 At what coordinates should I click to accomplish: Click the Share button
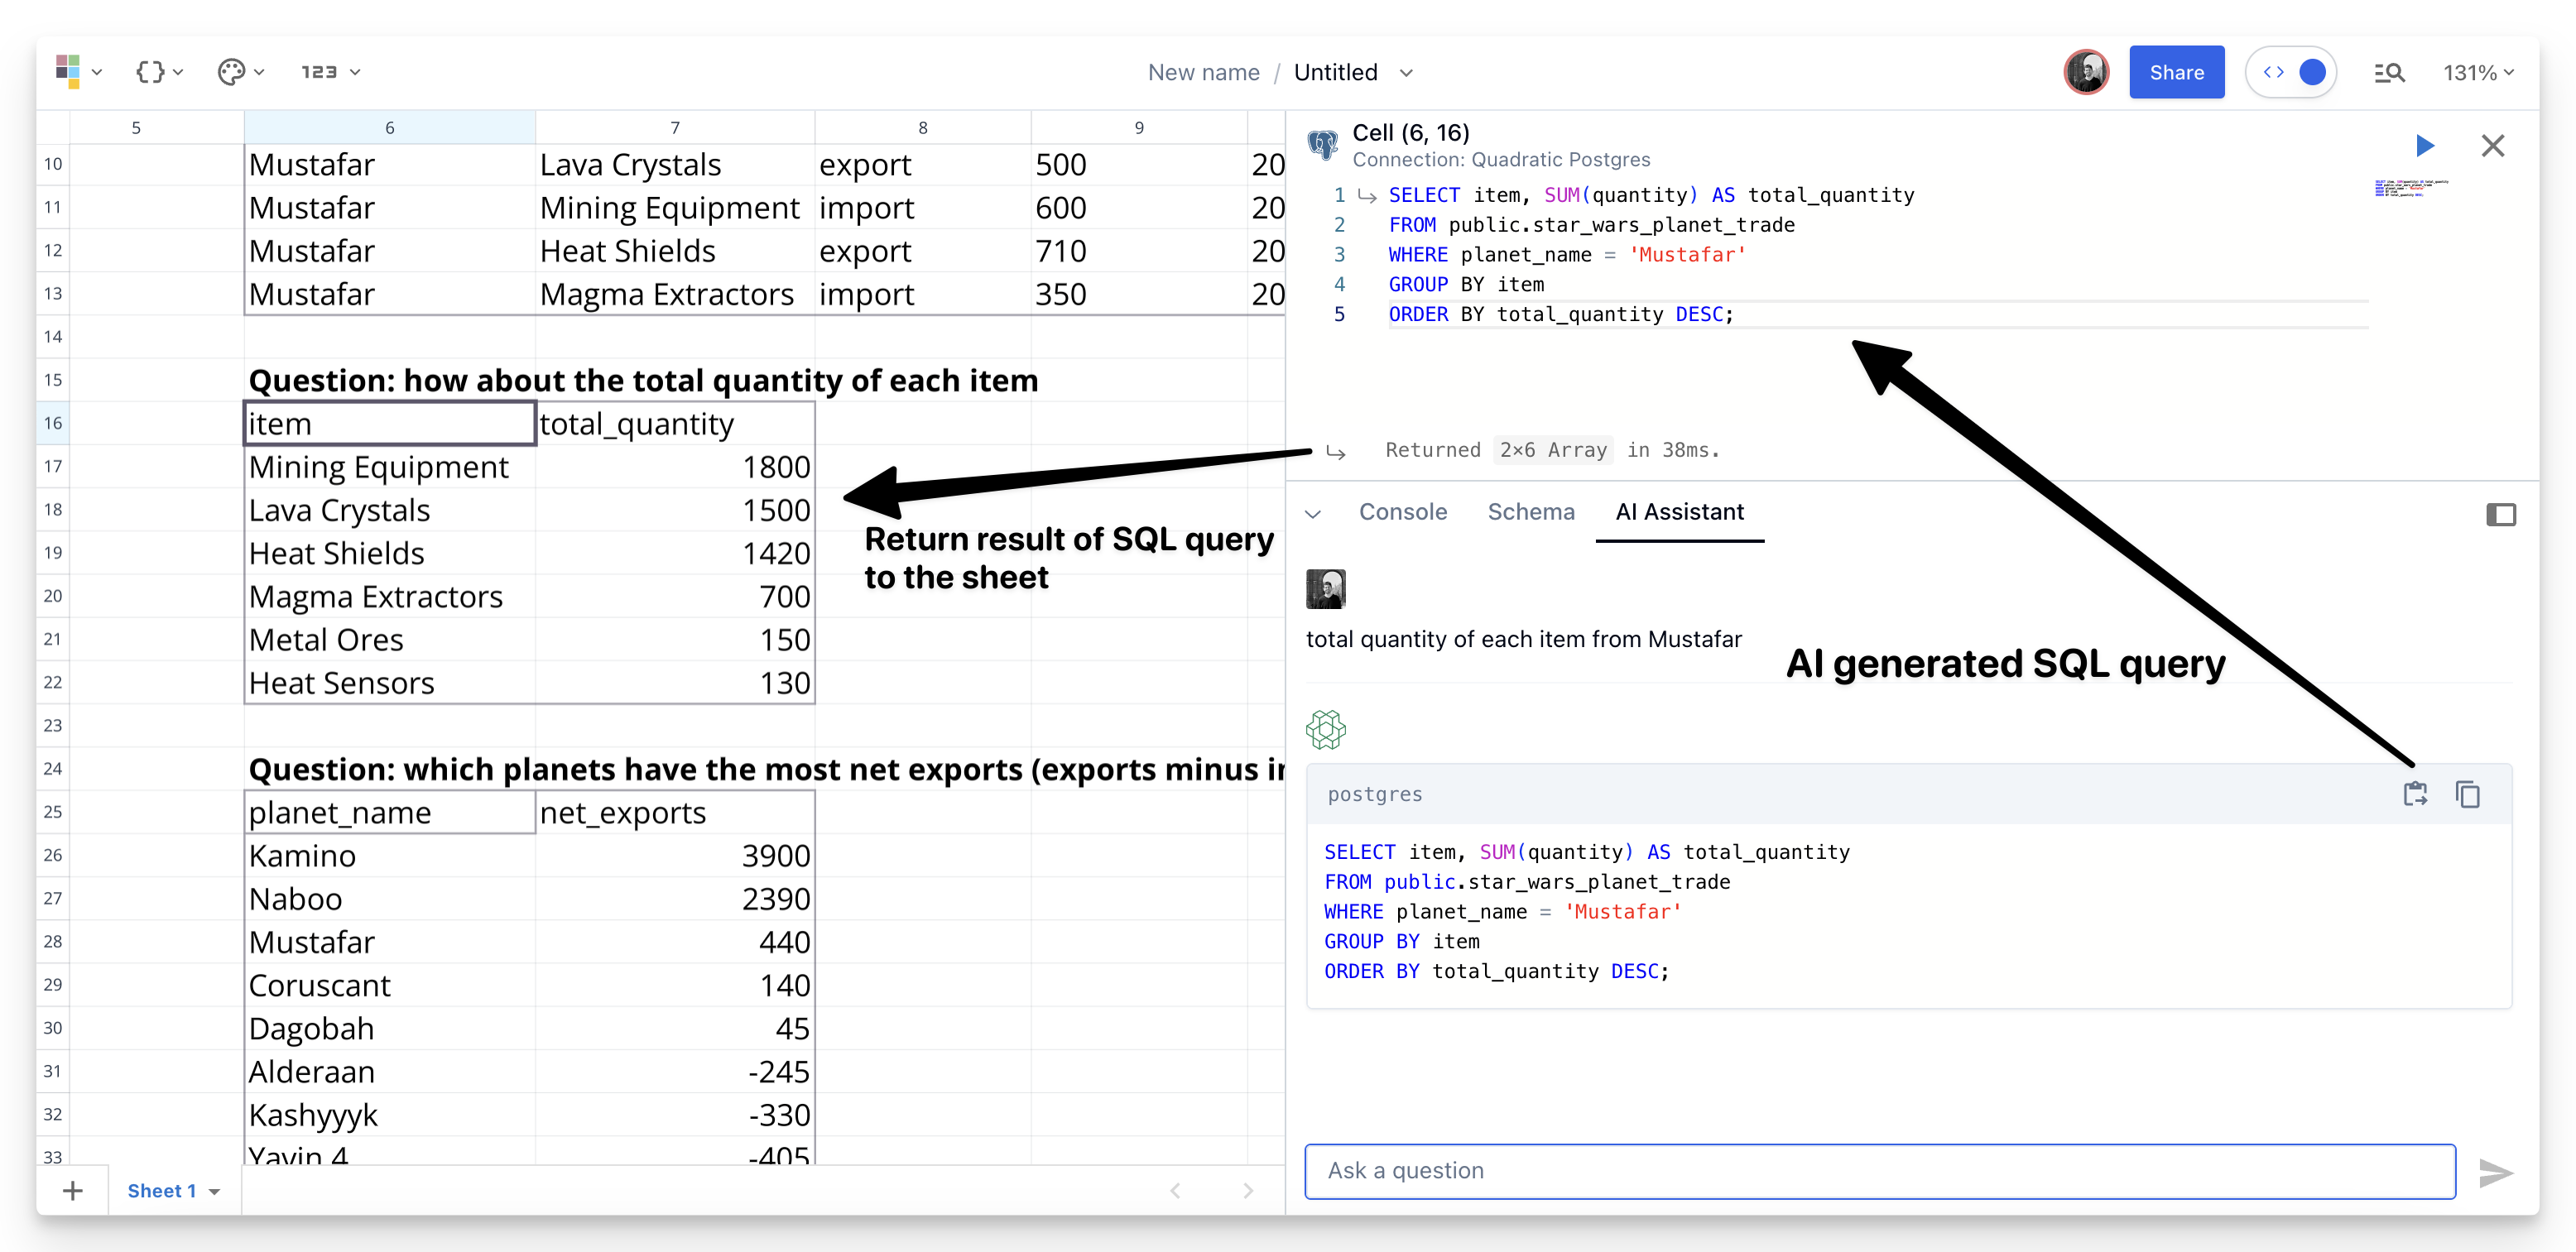tap(2176, 72)
